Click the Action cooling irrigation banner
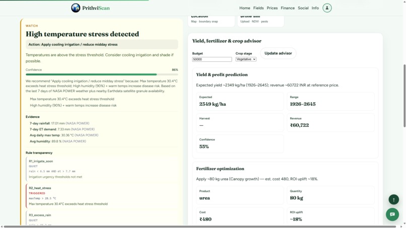Viewport: 406px width, 228px height. [102, 44]
